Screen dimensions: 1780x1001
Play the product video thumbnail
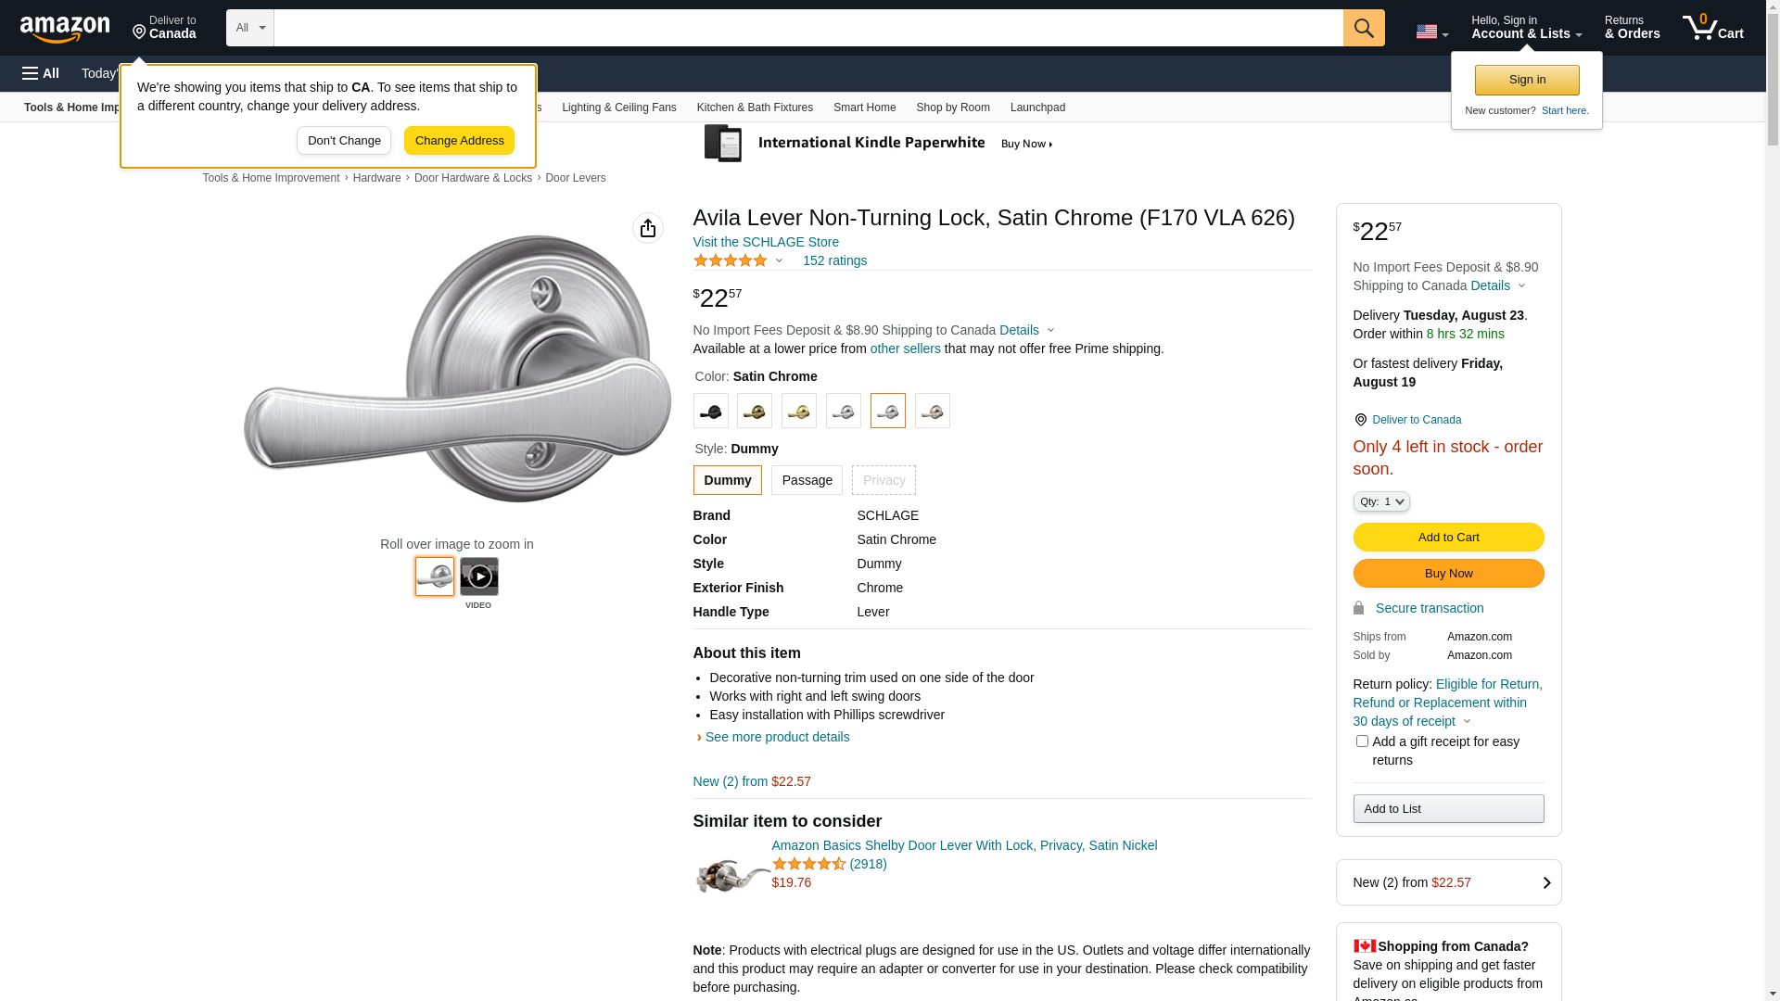479,577
